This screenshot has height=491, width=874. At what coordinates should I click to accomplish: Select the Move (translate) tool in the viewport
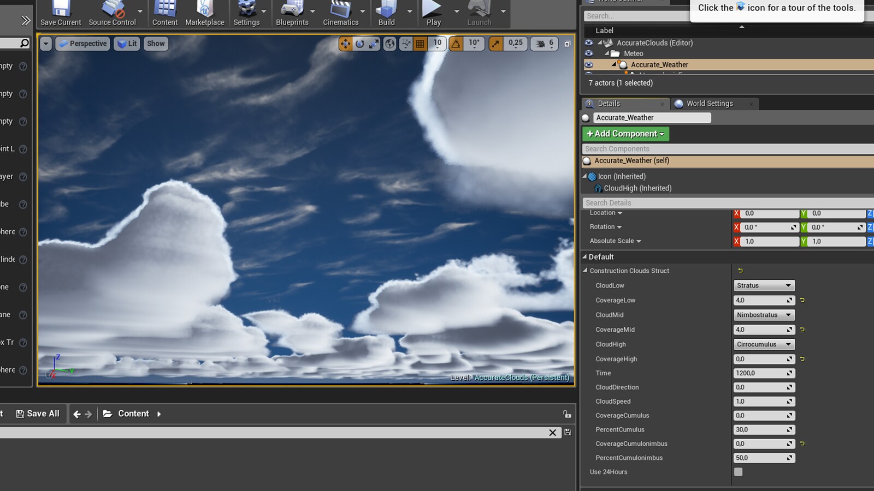click(x=345, y=44)
